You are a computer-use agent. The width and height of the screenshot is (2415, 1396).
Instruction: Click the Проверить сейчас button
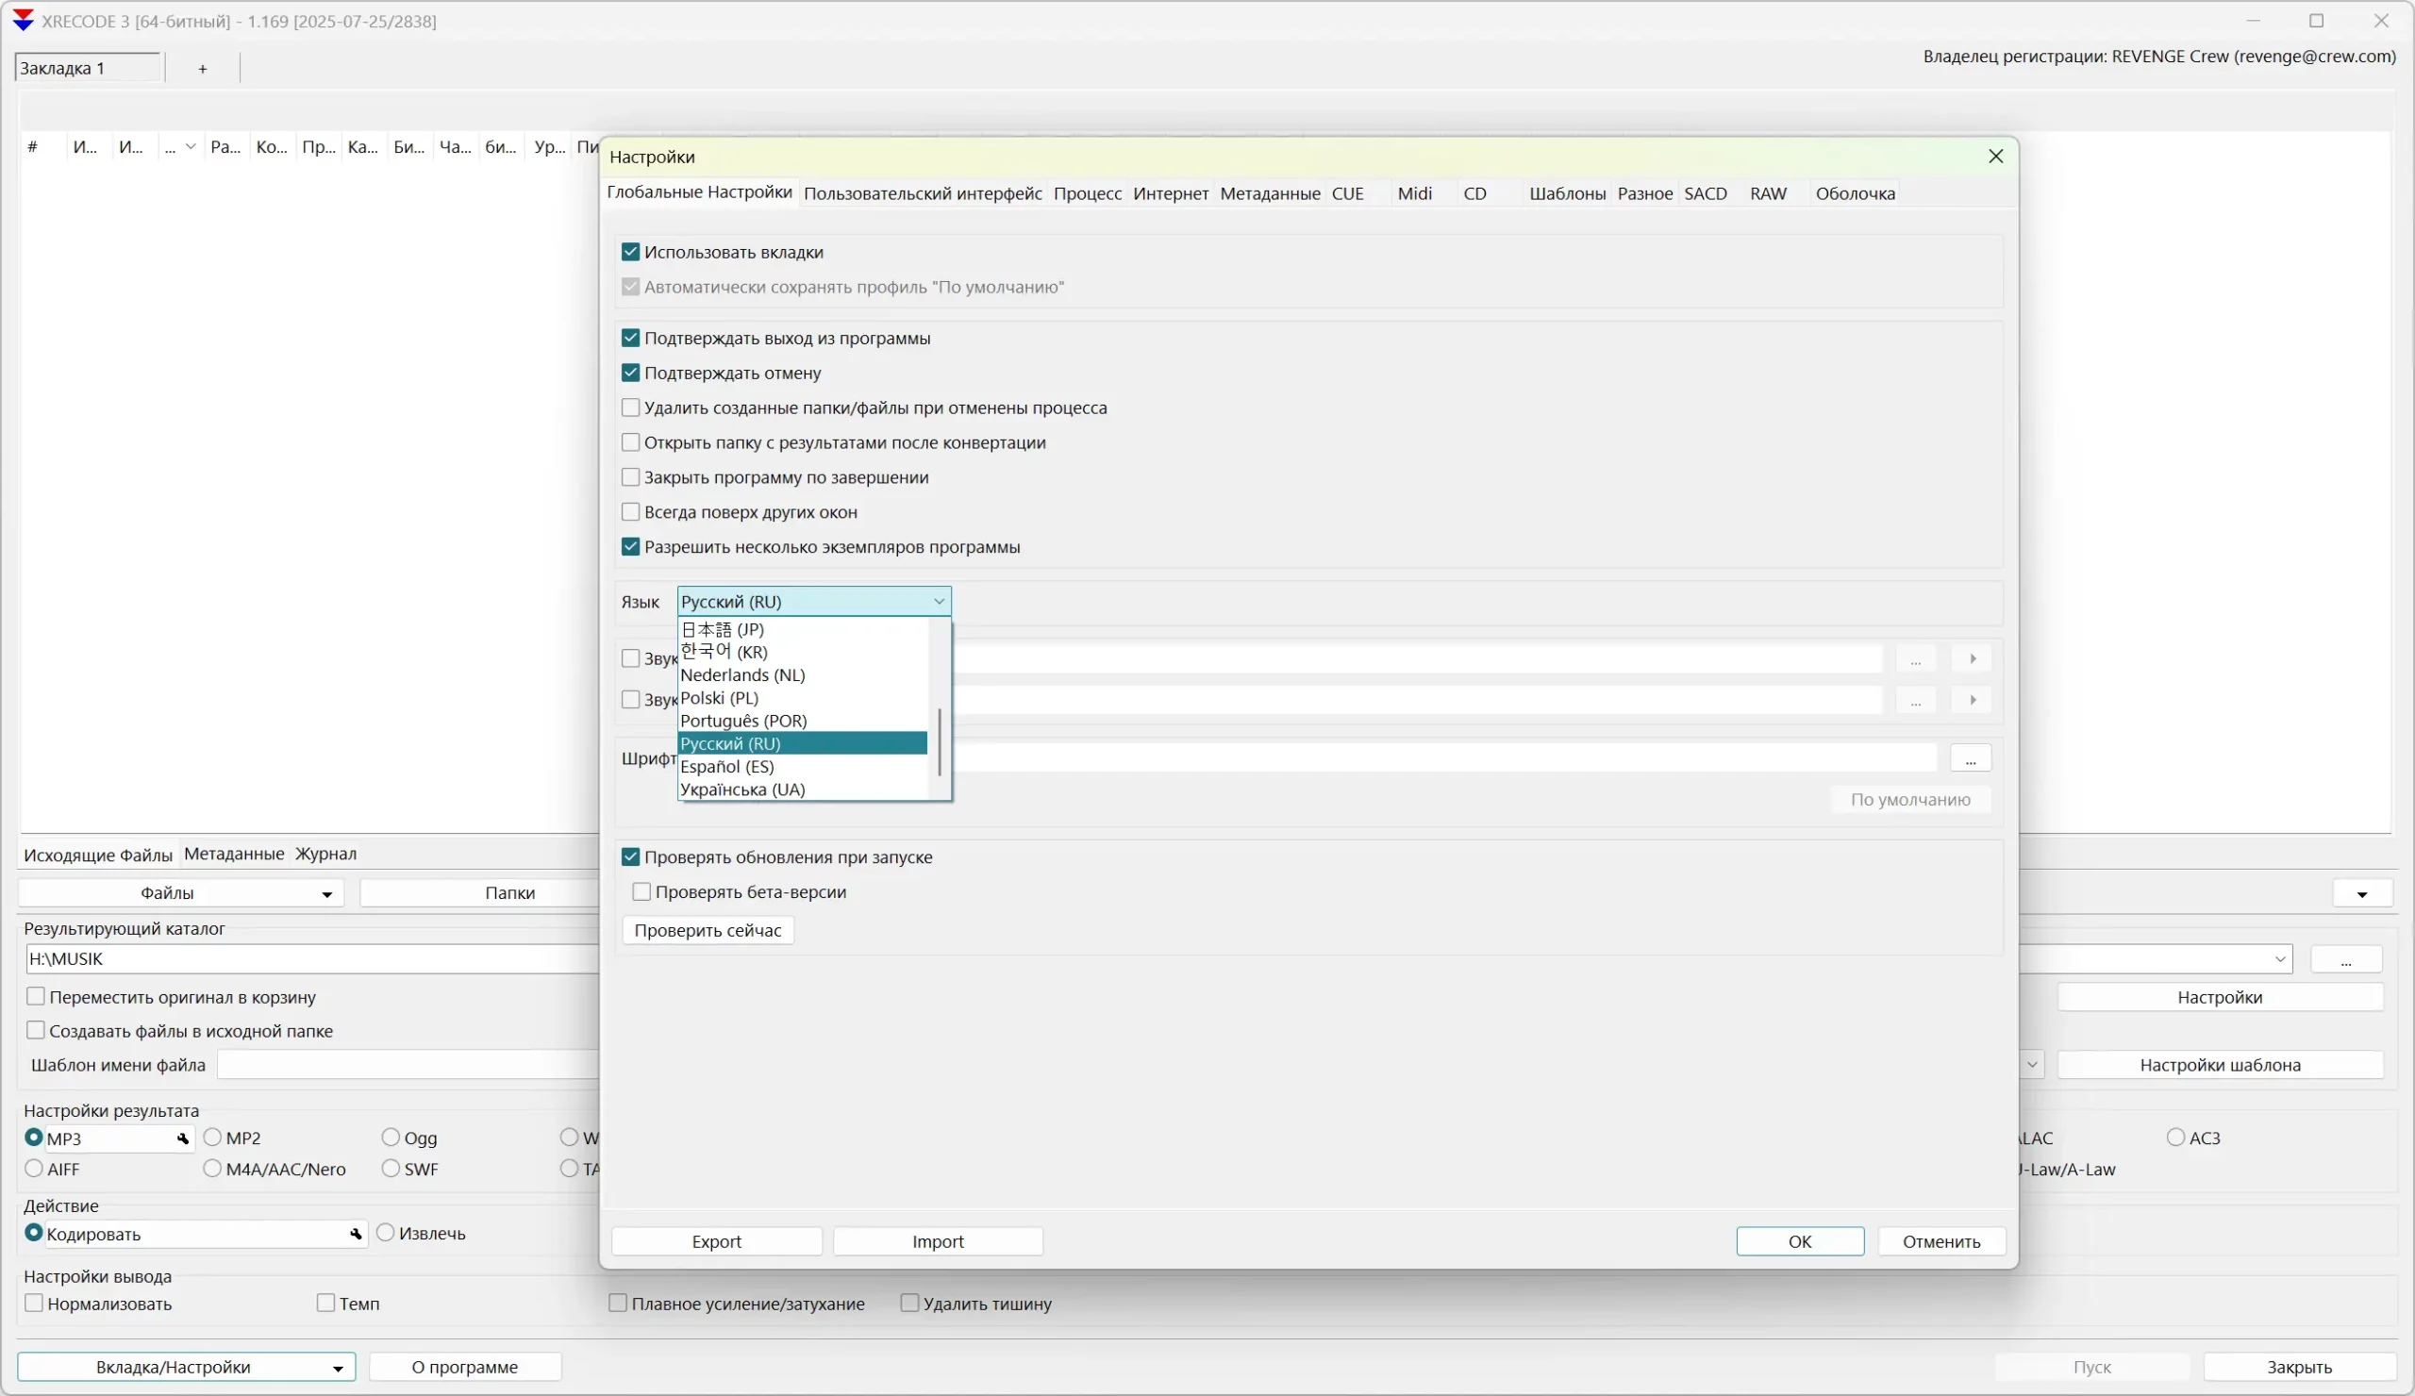point(708,930)
